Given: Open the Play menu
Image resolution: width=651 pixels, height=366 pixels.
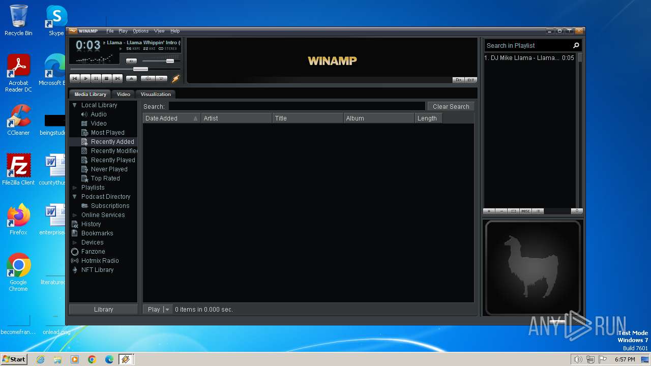Looking at the screenshot, I should (123, 31).
